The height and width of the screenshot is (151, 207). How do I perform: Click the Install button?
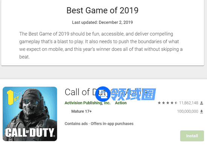[x=192, y=136]
